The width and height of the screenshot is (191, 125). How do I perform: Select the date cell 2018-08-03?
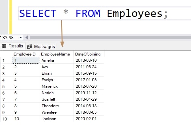click(x=89, y=112)
